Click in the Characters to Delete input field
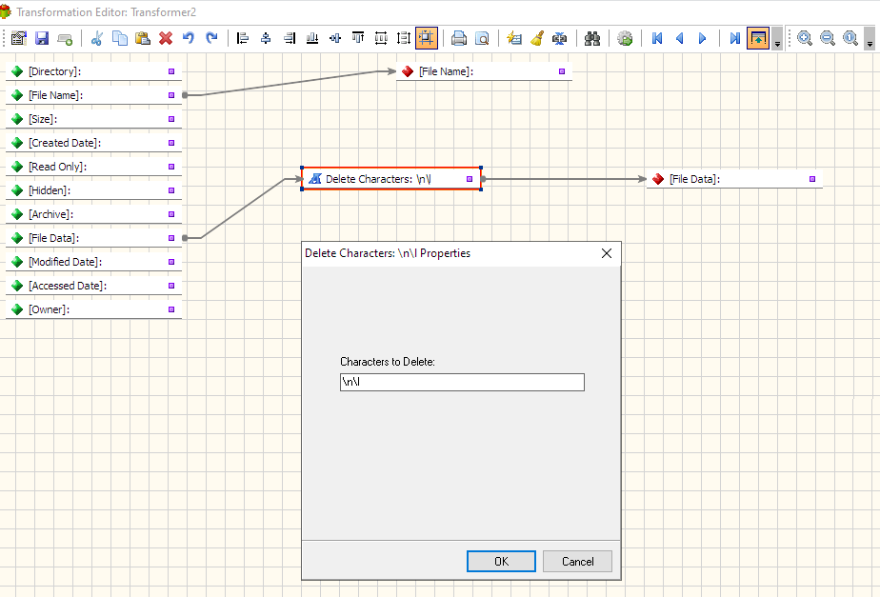The height and width of the screenshot is (597, 880). 462,382
